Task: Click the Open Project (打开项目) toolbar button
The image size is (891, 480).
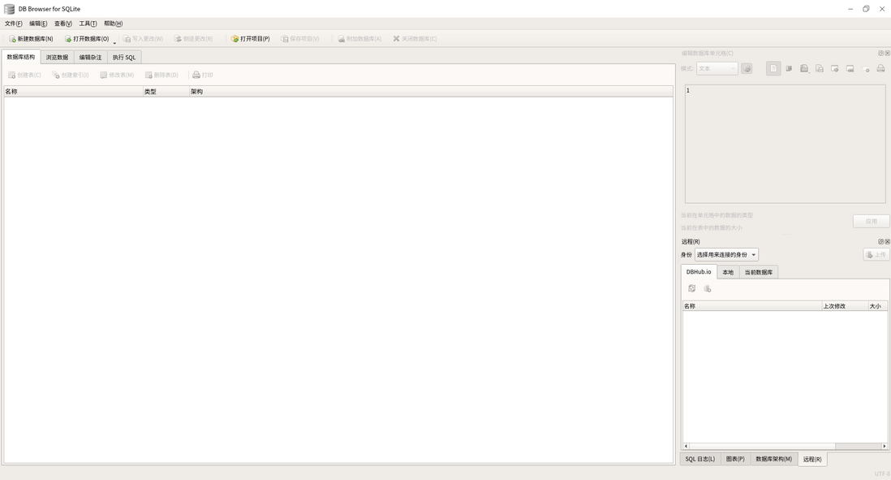Action: tap(250, 39)
